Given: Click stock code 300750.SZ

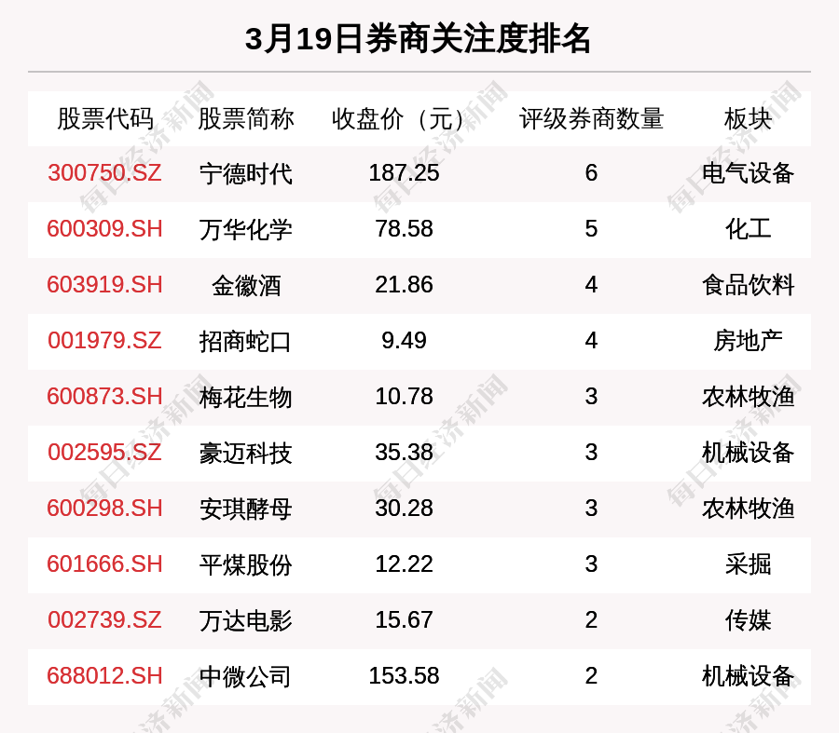Looking at the screenshot, I should pos(104,173).
